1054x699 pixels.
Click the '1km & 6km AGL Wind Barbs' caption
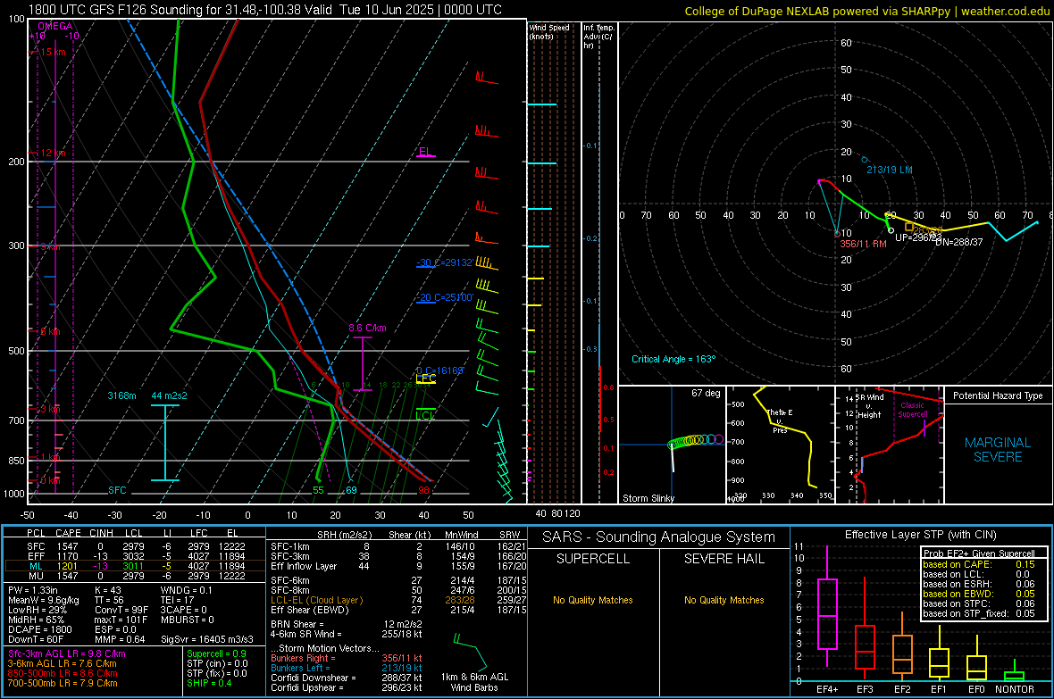tap(474, 682)
